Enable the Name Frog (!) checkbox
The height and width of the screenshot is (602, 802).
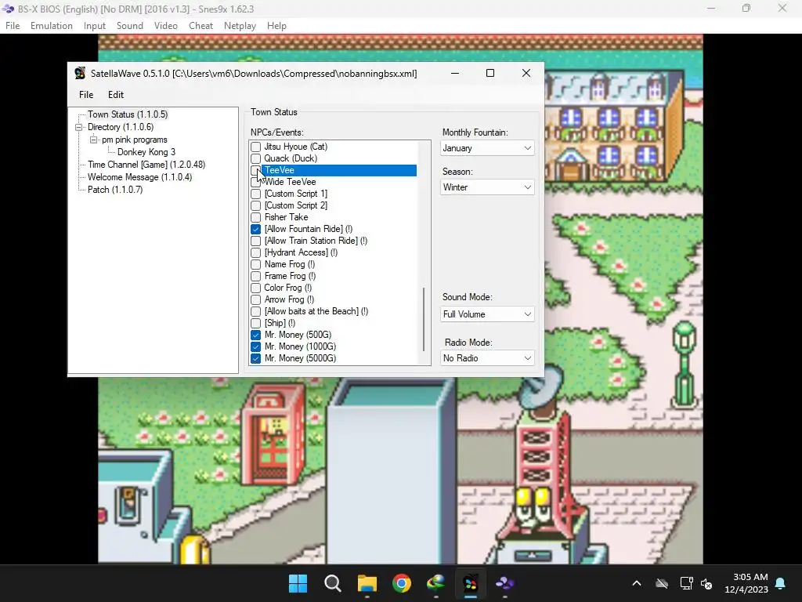tap(256, 265)
